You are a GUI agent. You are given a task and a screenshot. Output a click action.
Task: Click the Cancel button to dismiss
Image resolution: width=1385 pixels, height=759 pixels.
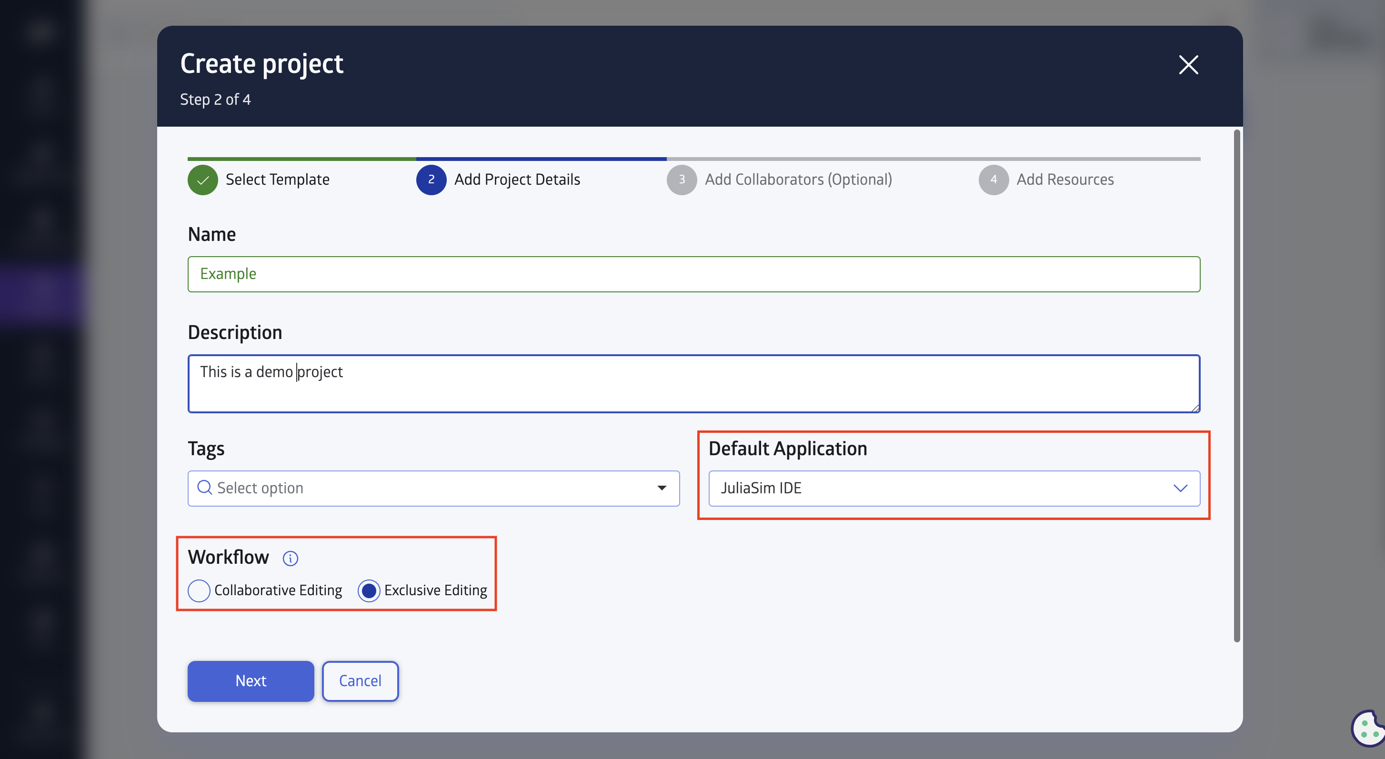click(360, 680)
